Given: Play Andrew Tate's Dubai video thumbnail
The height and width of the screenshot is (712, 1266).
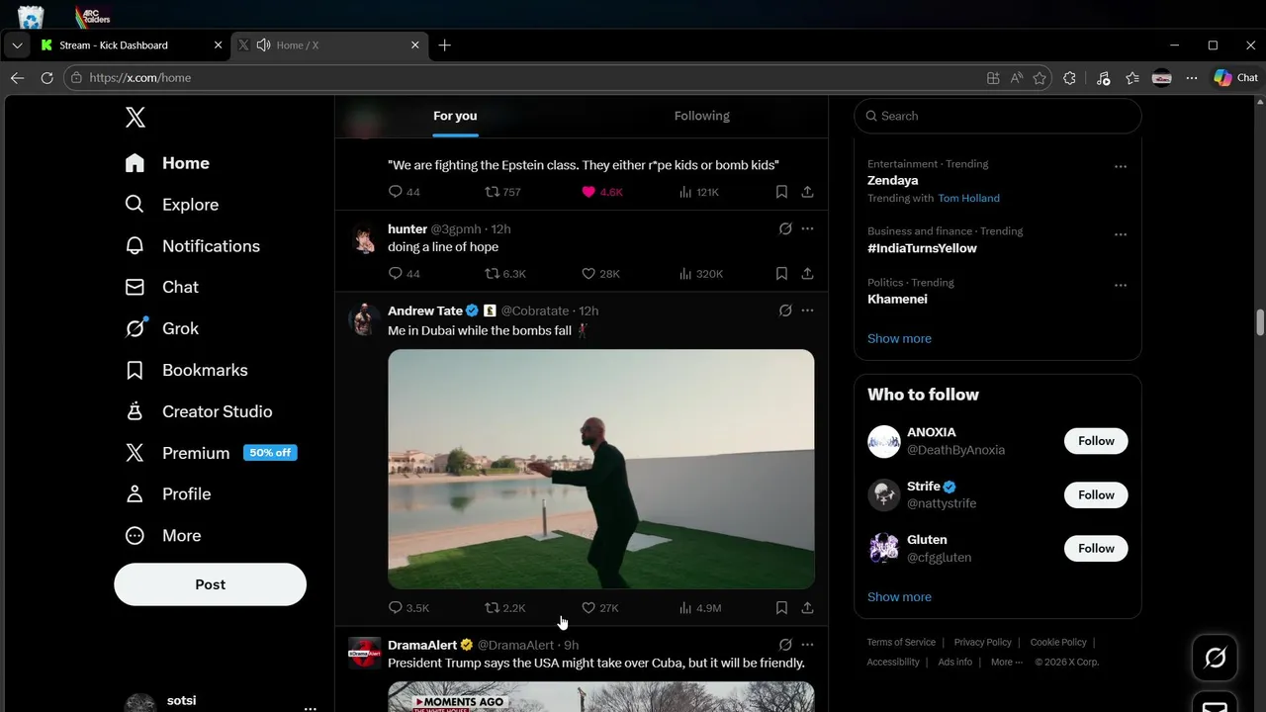Looking at the screenshot, I should [x=601, y=469].
